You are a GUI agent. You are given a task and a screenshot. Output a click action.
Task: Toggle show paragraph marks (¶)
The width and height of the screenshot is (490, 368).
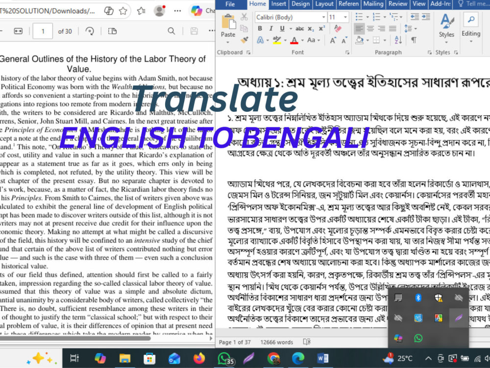(x=414, y=40)
